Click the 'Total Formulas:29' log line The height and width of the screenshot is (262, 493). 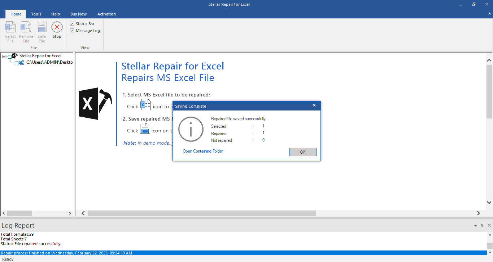[17, 234]
